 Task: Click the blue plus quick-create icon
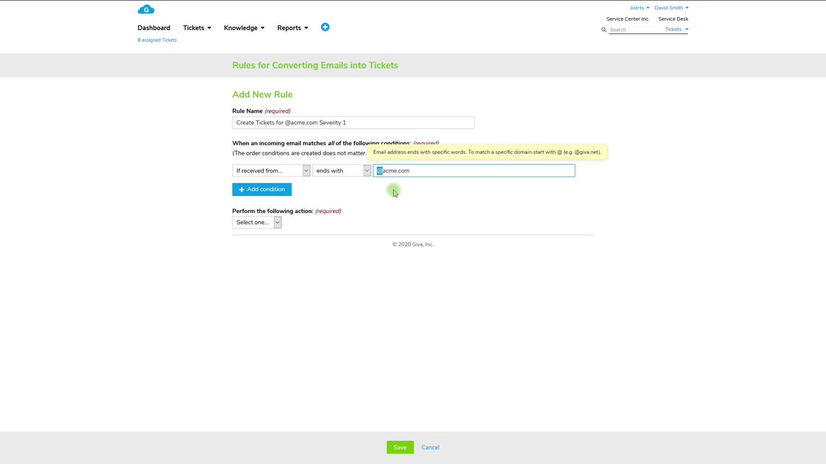(x=325, y=27)
